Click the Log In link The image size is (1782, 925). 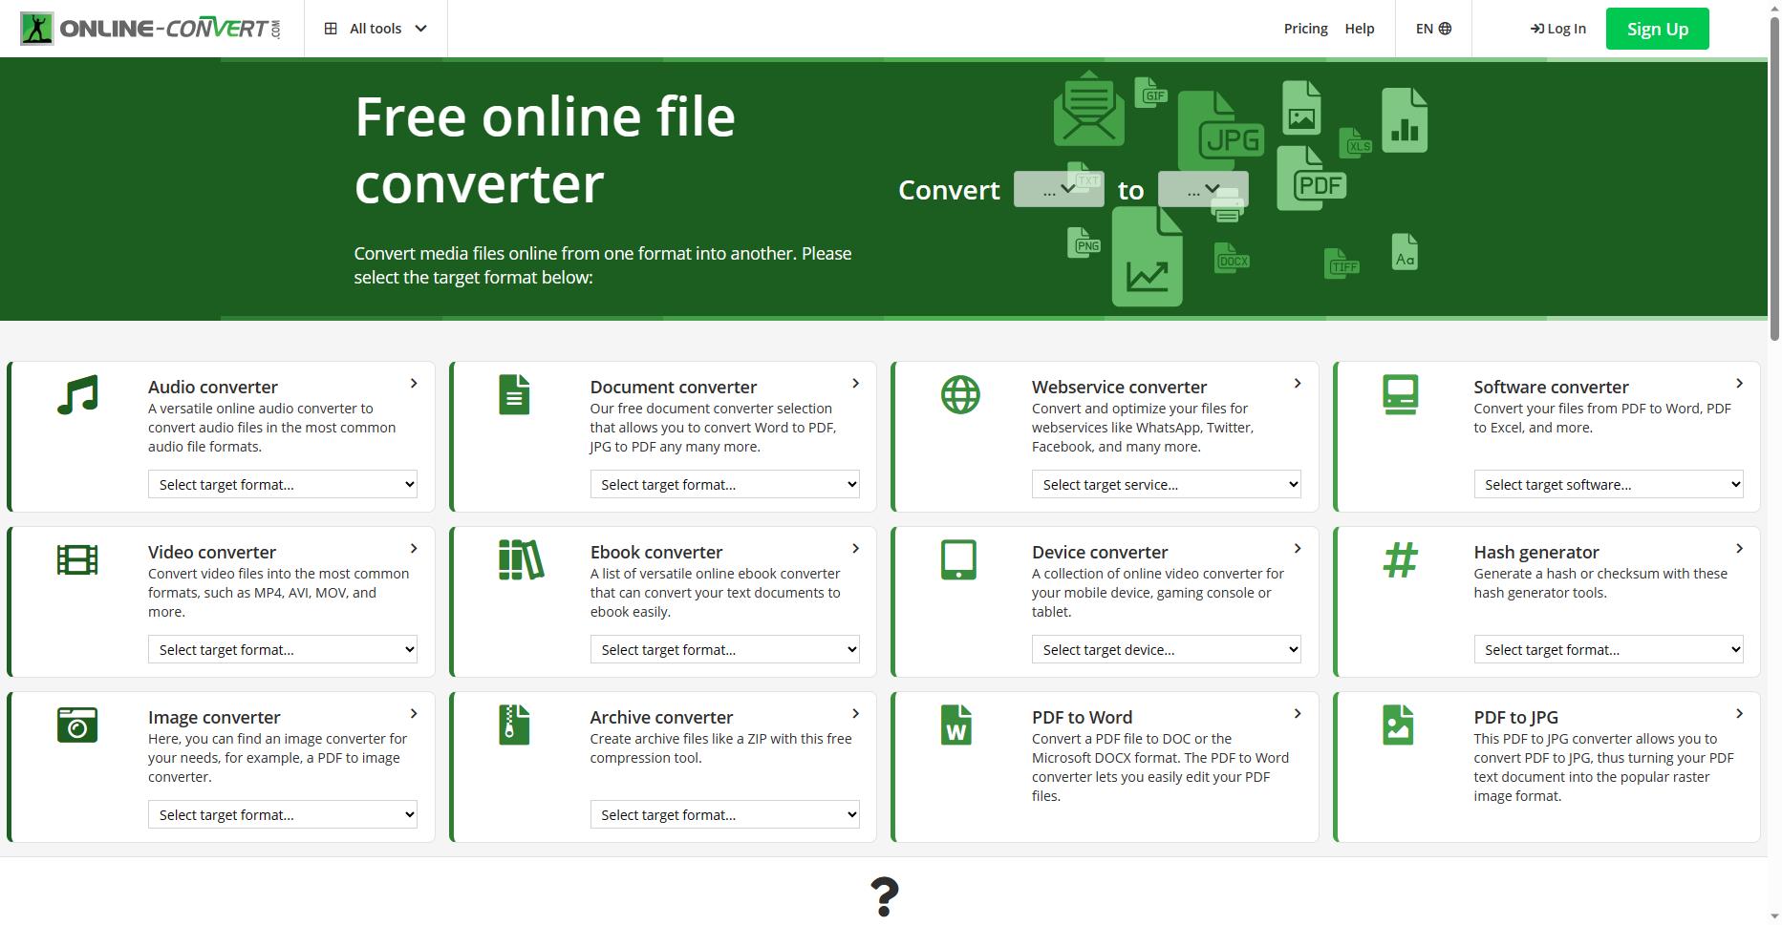1557,28
